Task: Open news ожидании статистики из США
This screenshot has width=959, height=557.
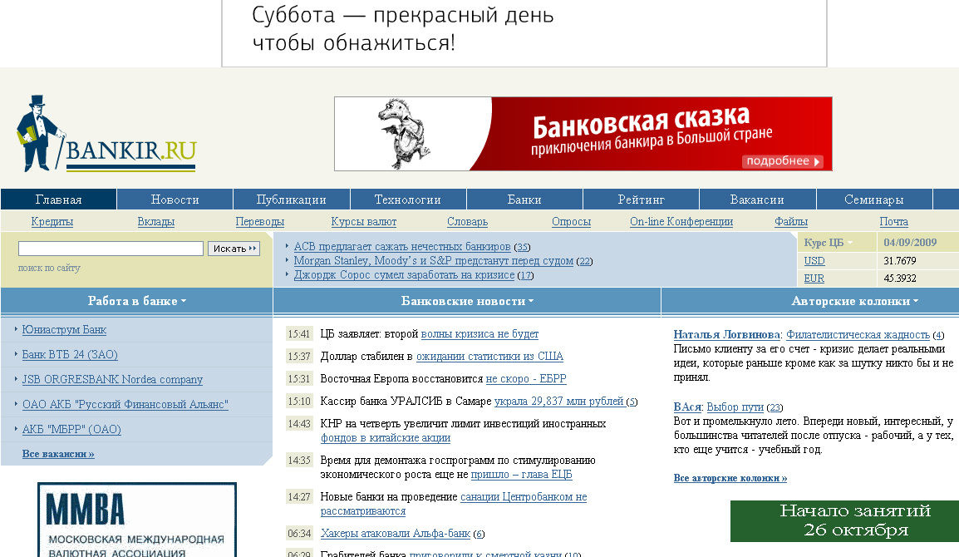Action: tap(490, 357)
